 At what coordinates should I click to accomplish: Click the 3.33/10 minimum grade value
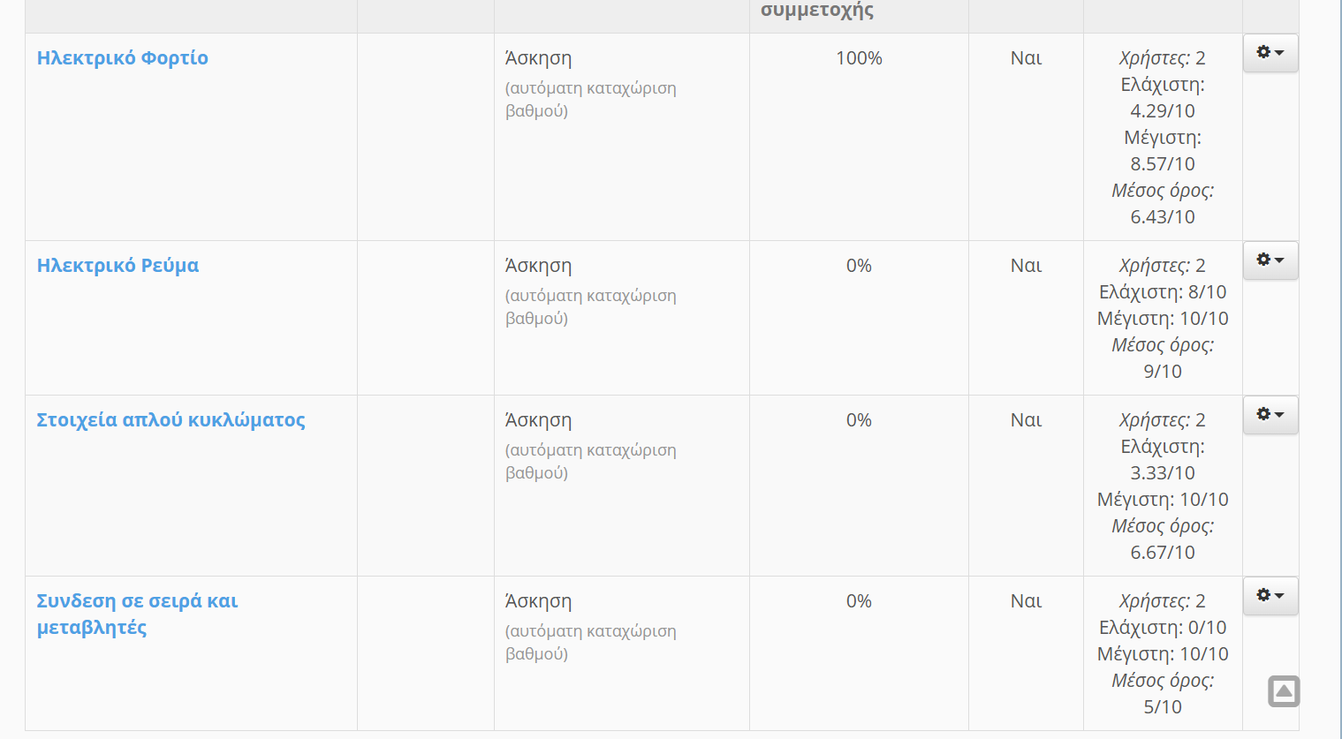click(1163, 473)
